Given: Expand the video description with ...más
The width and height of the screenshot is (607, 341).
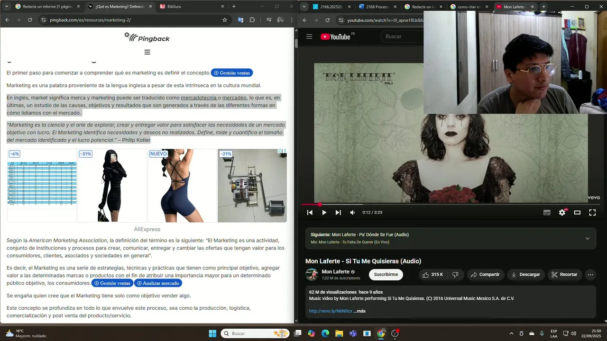Looking at the screenshot, I should tap(359, 311).
